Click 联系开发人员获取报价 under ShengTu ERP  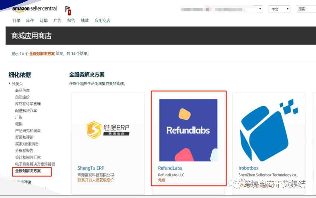click(95, 180)
